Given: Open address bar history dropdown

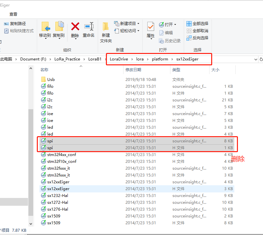Looking at the screenshot, I should tap(256, 59).
